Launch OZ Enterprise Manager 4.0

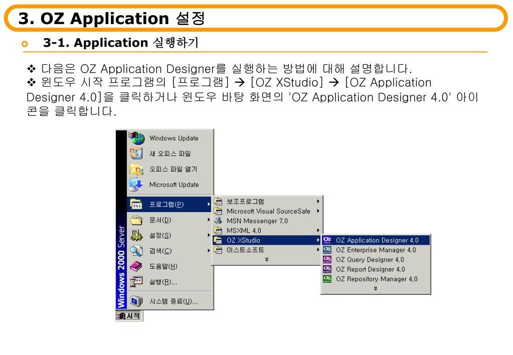click(376, 250)
